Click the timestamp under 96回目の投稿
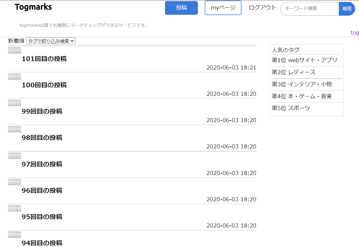Viewport: 359px width, 247px height. 231,199
